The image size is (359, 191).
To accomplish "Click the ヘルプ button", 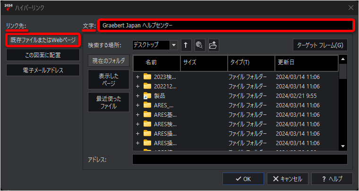I will [x=332, y=179].
